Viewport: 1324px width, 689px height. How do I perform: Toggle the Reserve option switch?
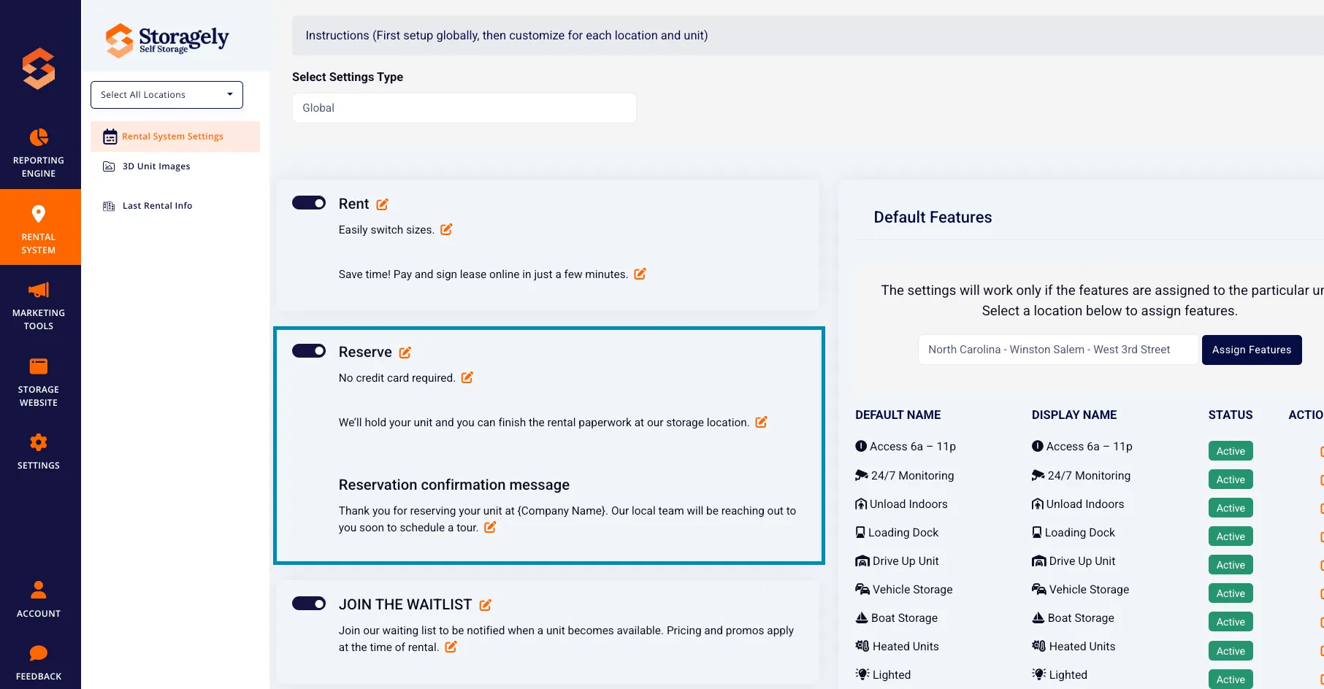pyautogui.click(x=309, y=351)
